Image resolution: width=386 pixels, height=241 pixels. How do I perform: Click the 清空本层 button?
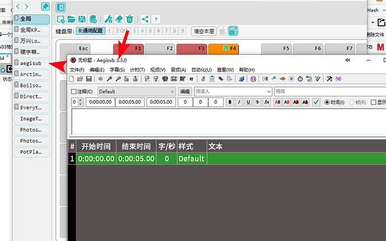[204, 31]
